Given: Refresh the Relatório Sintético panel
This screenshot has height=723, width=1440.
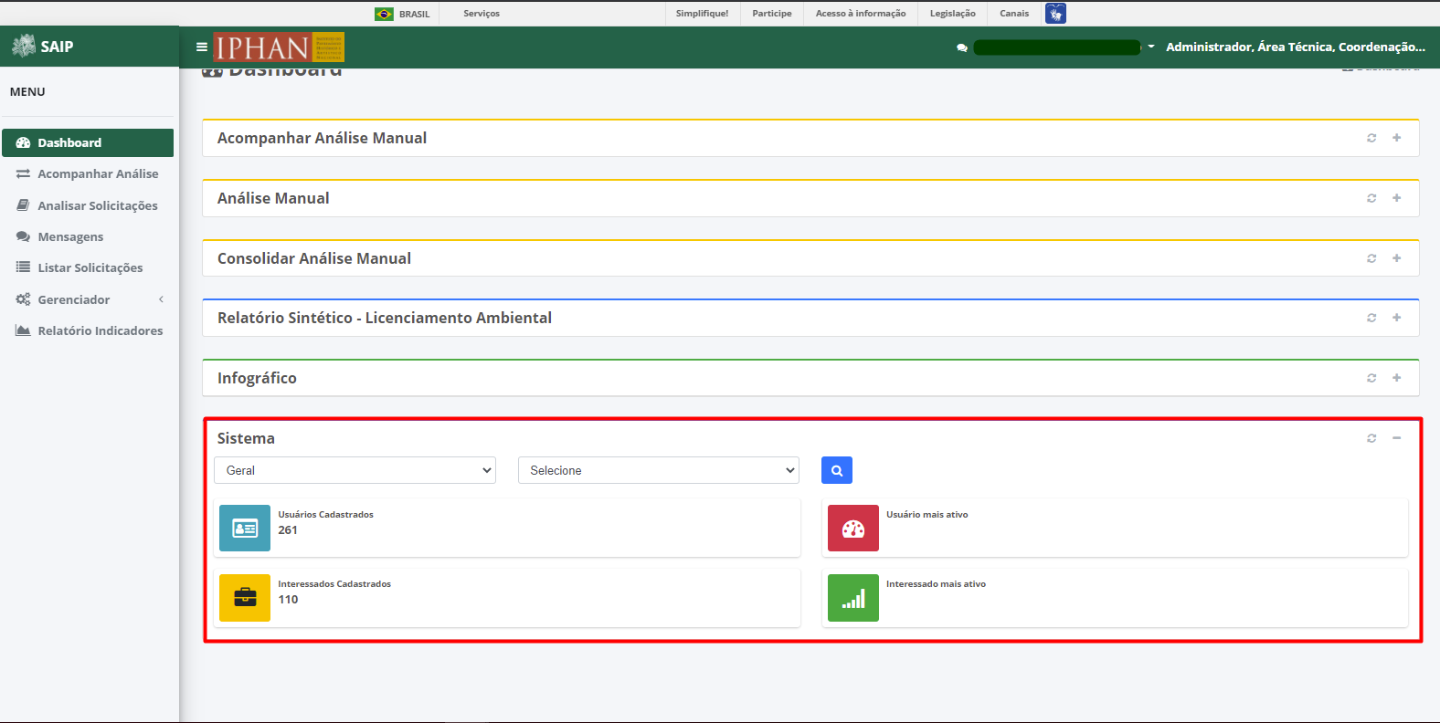Looking at the screenshot, I should [1371, 318].
